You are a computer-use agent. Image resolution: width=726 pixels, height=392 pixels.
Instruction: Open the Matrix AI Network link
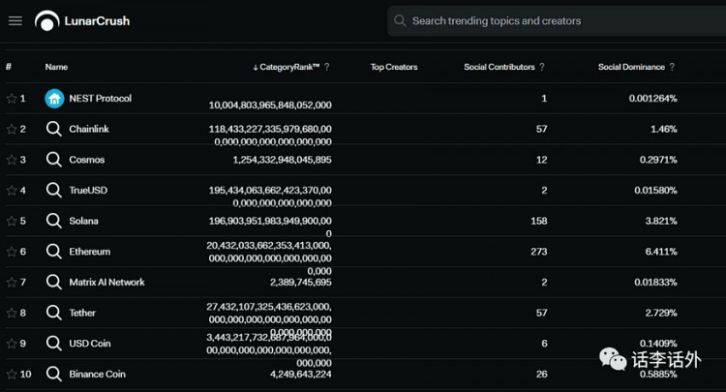[x=106, y=283]
